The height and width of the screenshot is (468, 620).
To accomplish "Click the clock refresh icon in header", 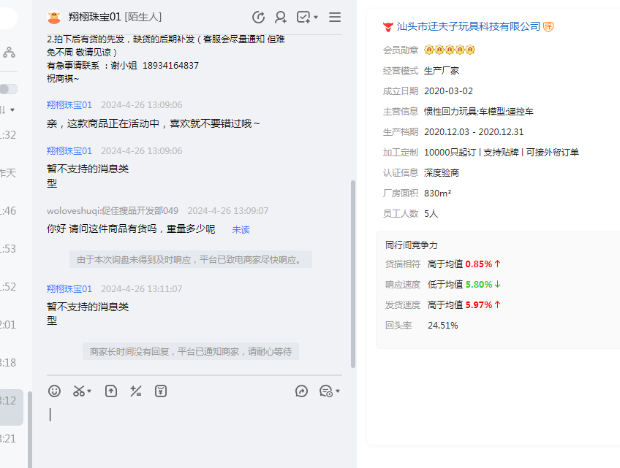I will click(x=258, y=17).
